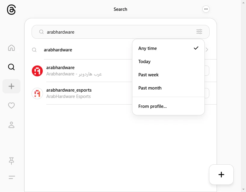The image size is (246, 192).
Task: Choose the Past week filter
Action: 168,75
